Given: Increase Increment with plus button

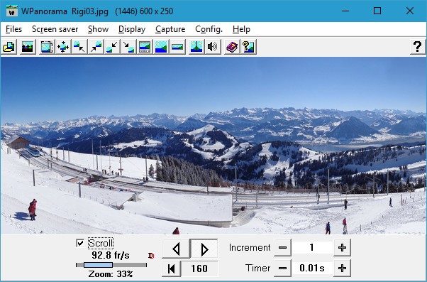Looking at the screenshot, I should (342, 248).
